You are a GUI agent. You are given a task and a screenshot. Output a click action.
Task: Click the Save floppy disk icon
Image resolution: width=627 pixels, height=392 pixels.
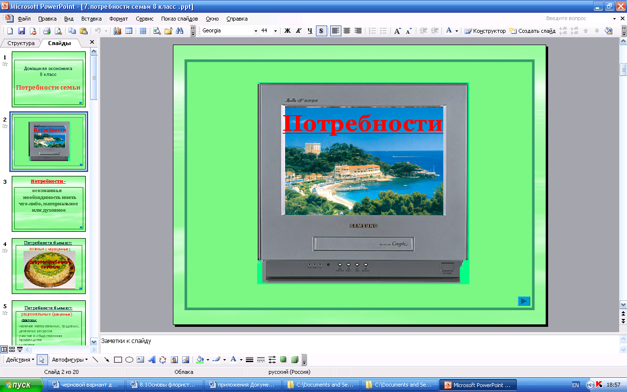tap(21, 31)
